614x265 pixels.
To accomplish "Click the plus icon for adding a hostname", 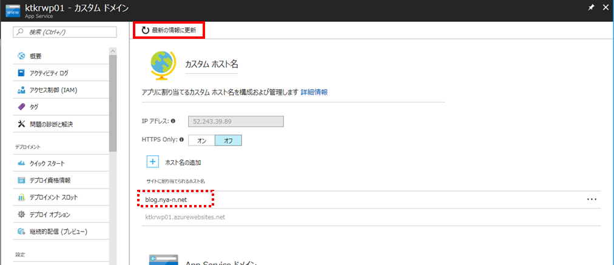I will [x=153, y=161].
